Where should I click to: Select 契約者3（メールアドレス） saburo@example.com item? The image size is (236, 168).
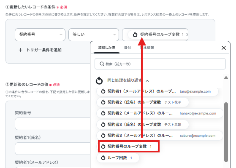pyautogui.click(x=160, y=136)
